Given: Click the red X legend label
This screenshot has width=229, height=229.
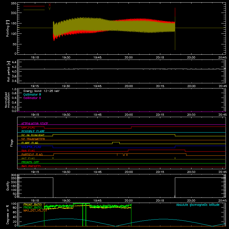Looking at the screenshot, I should (x=50, y=5).
